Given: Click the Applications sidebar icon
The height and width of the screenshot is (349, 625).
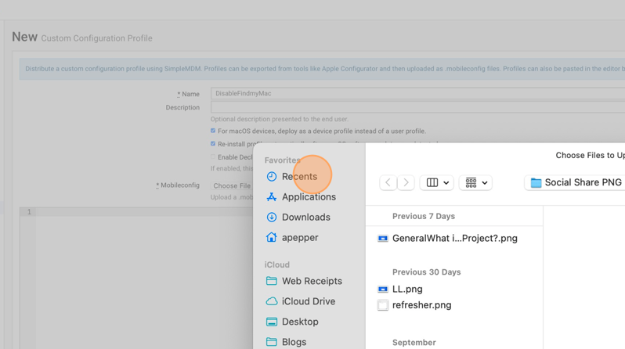Looking at the screenshot, I should pos(272,197).
